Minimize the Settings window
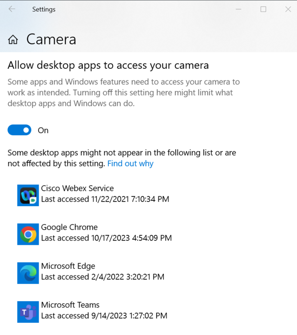 coord(238,9)
